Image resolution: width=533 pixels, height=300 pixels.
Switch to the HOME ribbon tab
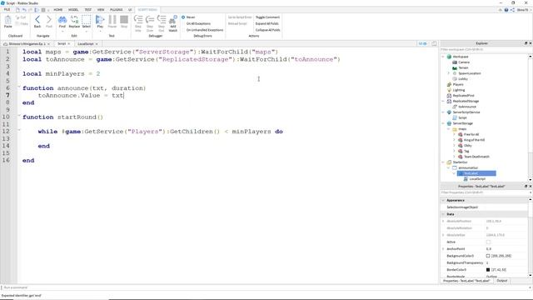58,10
